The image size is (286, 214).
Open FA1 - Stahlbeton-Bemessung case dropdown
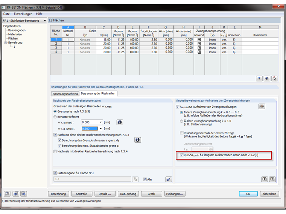pos(45,21)
